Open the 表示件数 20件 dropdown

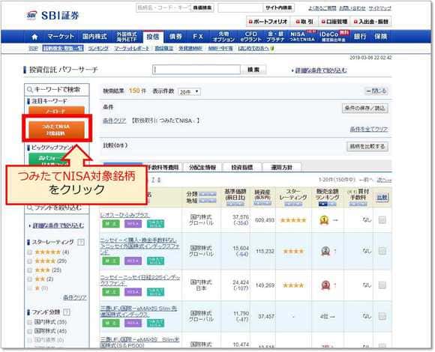(x=189, y=91)
